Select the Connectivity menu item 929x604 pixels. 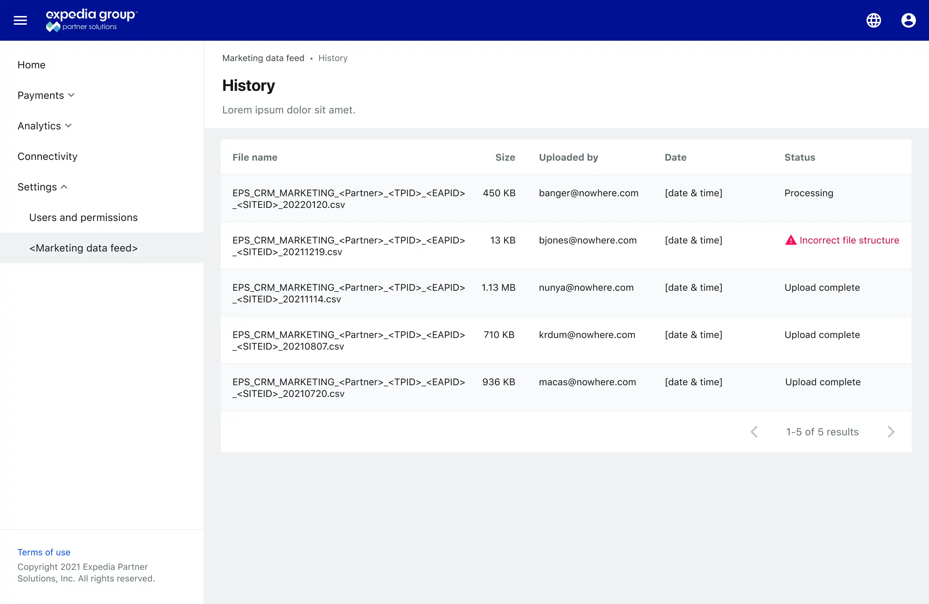click(x=48, y=156)
